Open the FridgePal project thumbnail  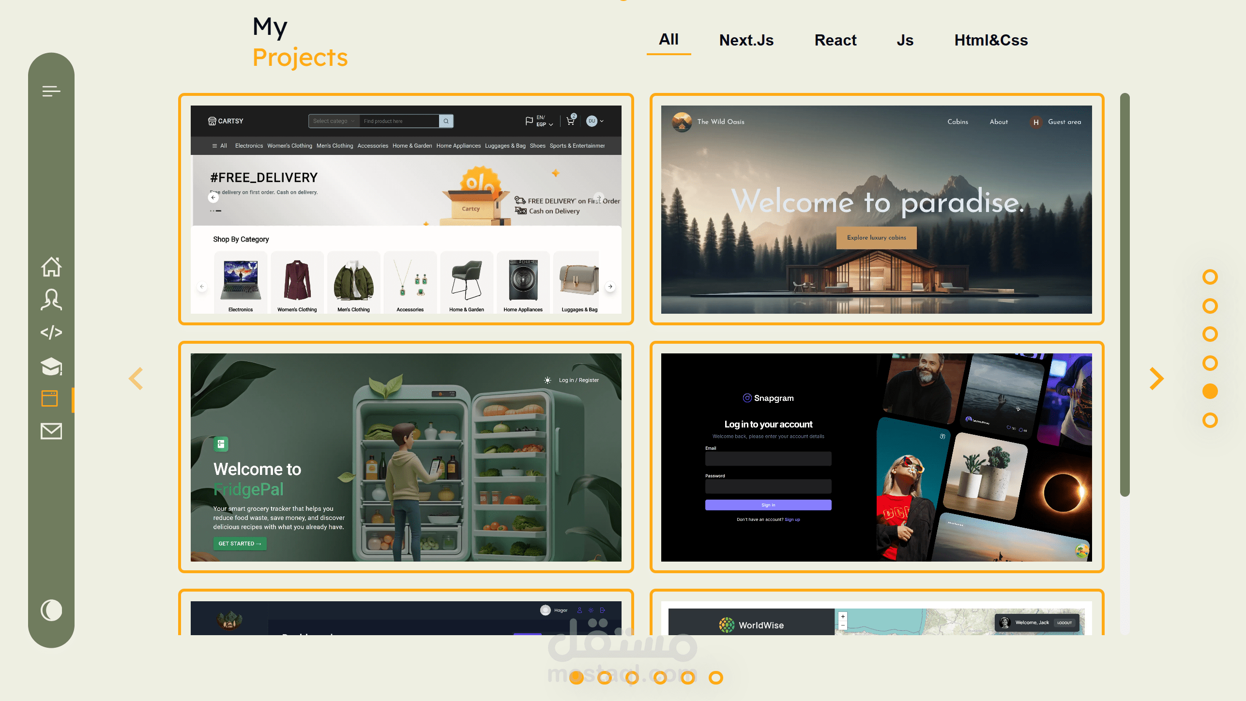(x=406, y=457)
